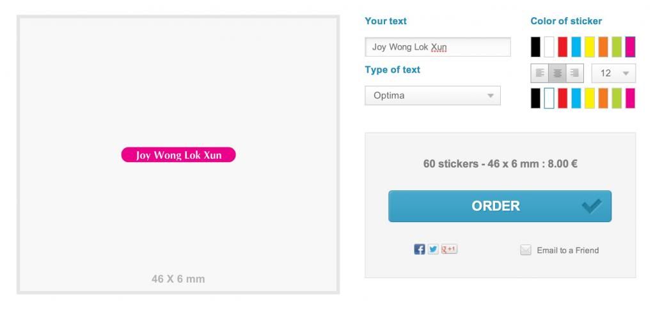Screen dimensions: 655x312
Task: Click the pink sticker preview label
Action: coord(178,155)
